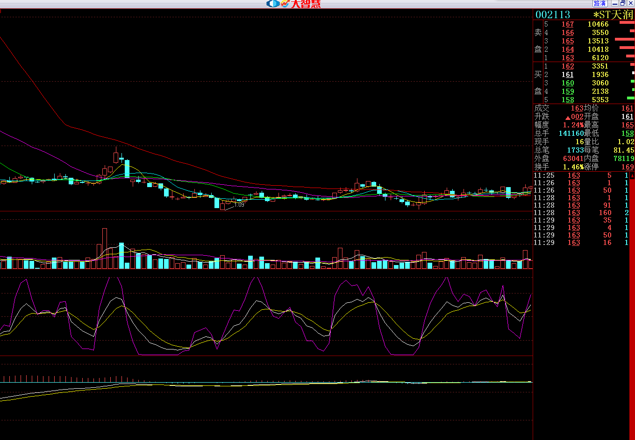The height and width of the screenshot is (440, 635).
Task: Select sell volume 13513 at 165
Action: pos(598,41)
